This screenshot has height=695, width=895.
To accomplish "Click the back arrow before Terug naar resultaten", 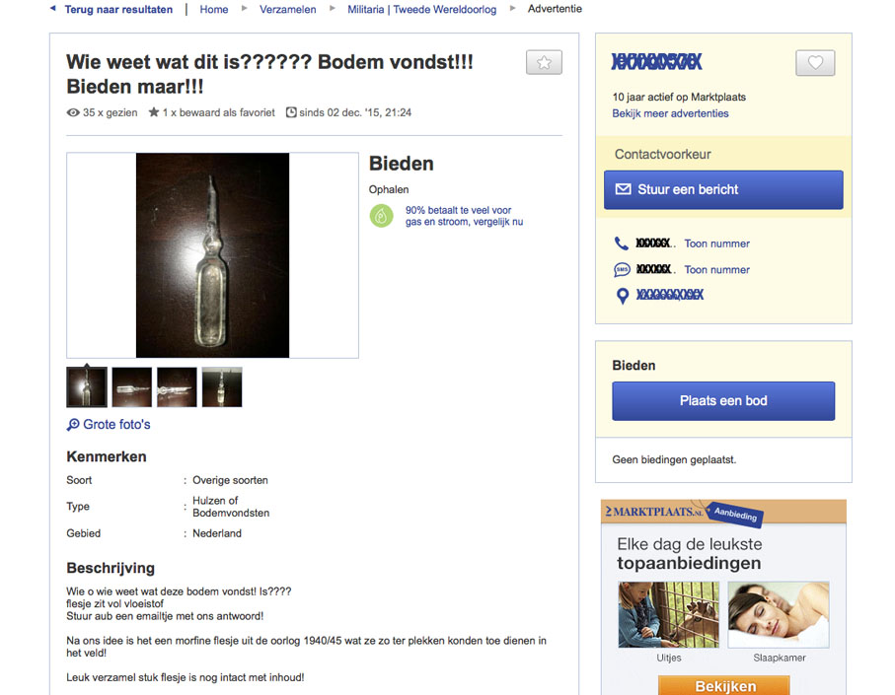I will pos(53,9).
